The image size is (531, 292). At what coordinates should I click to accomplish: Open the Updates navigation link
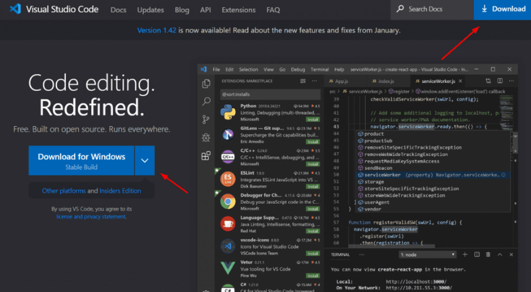click(x=151, y=10)
